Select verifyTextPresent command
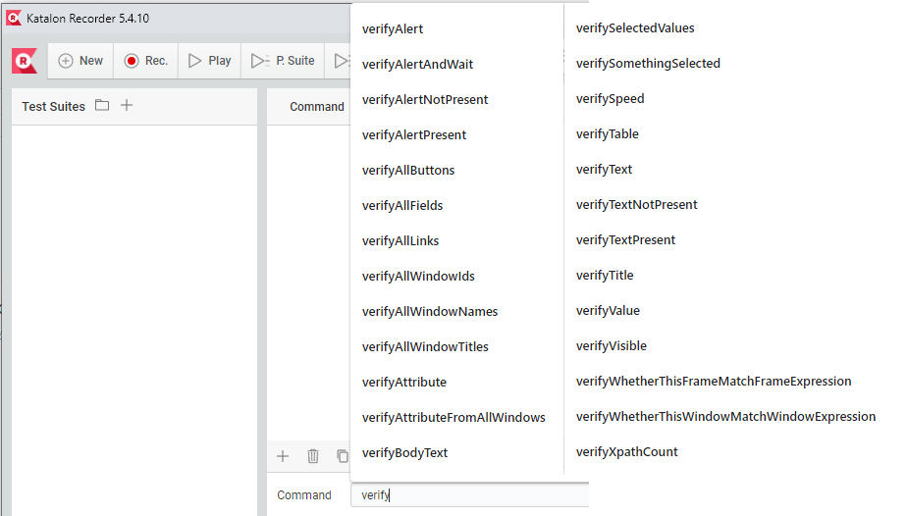This screenshot has width=907, height=516. [x=625, y=239]
